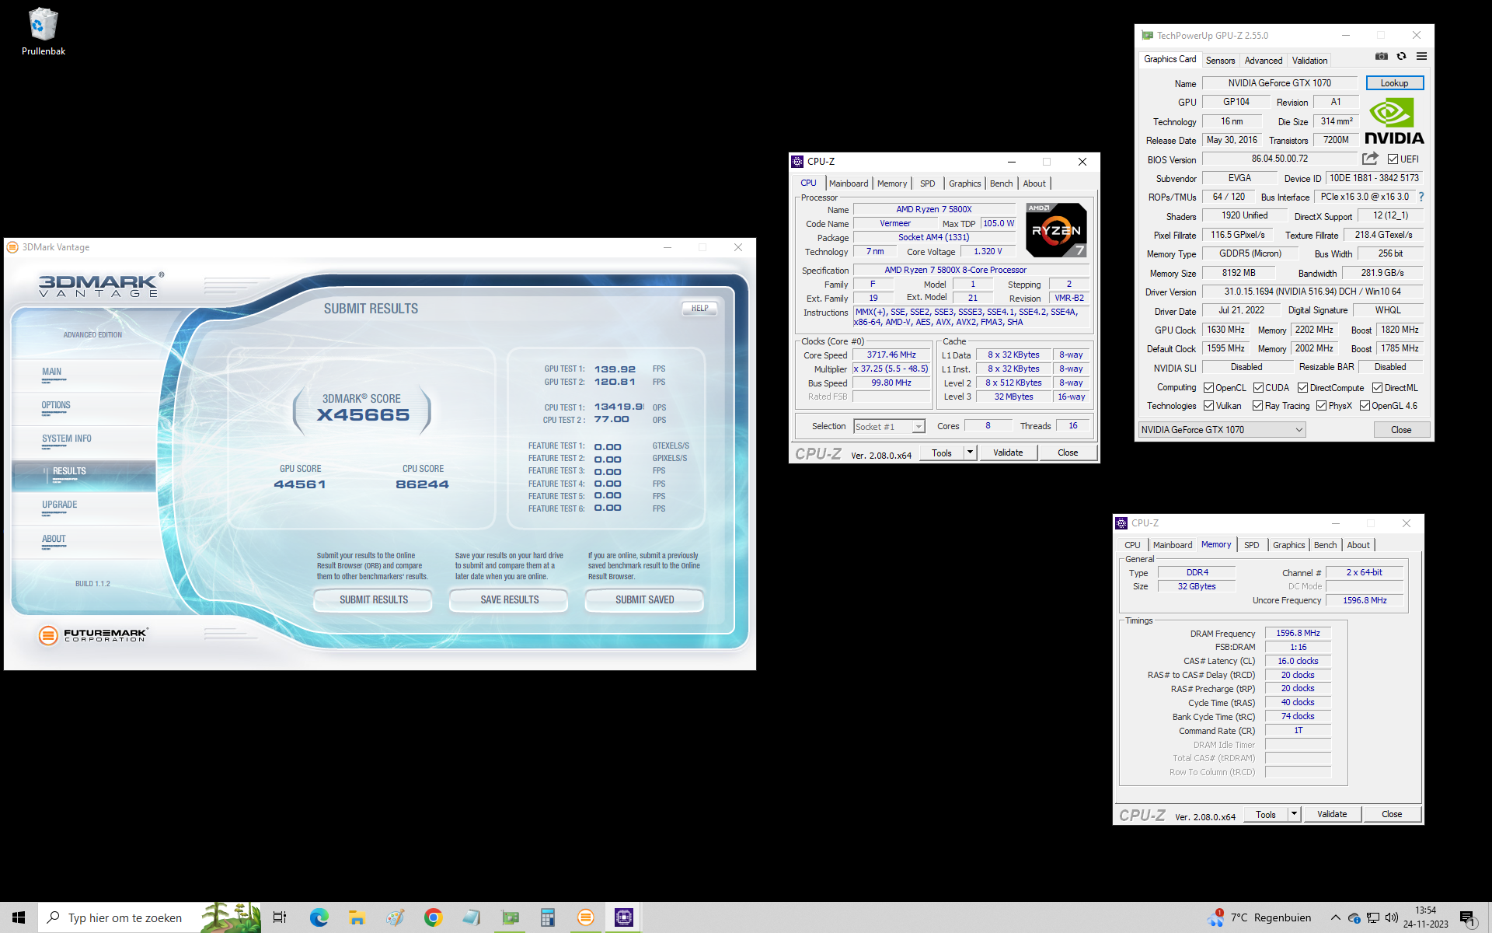Open Calculator from the taskbar

pyautogui.click(x=548, y=917)
